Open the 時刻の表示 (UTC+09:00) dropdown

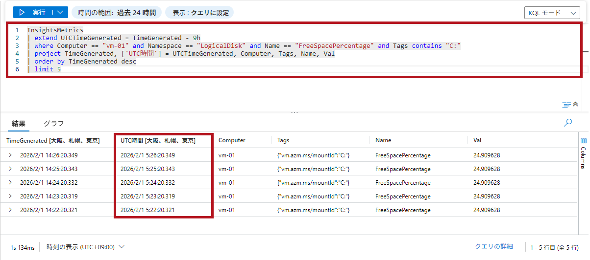(86, 247)
